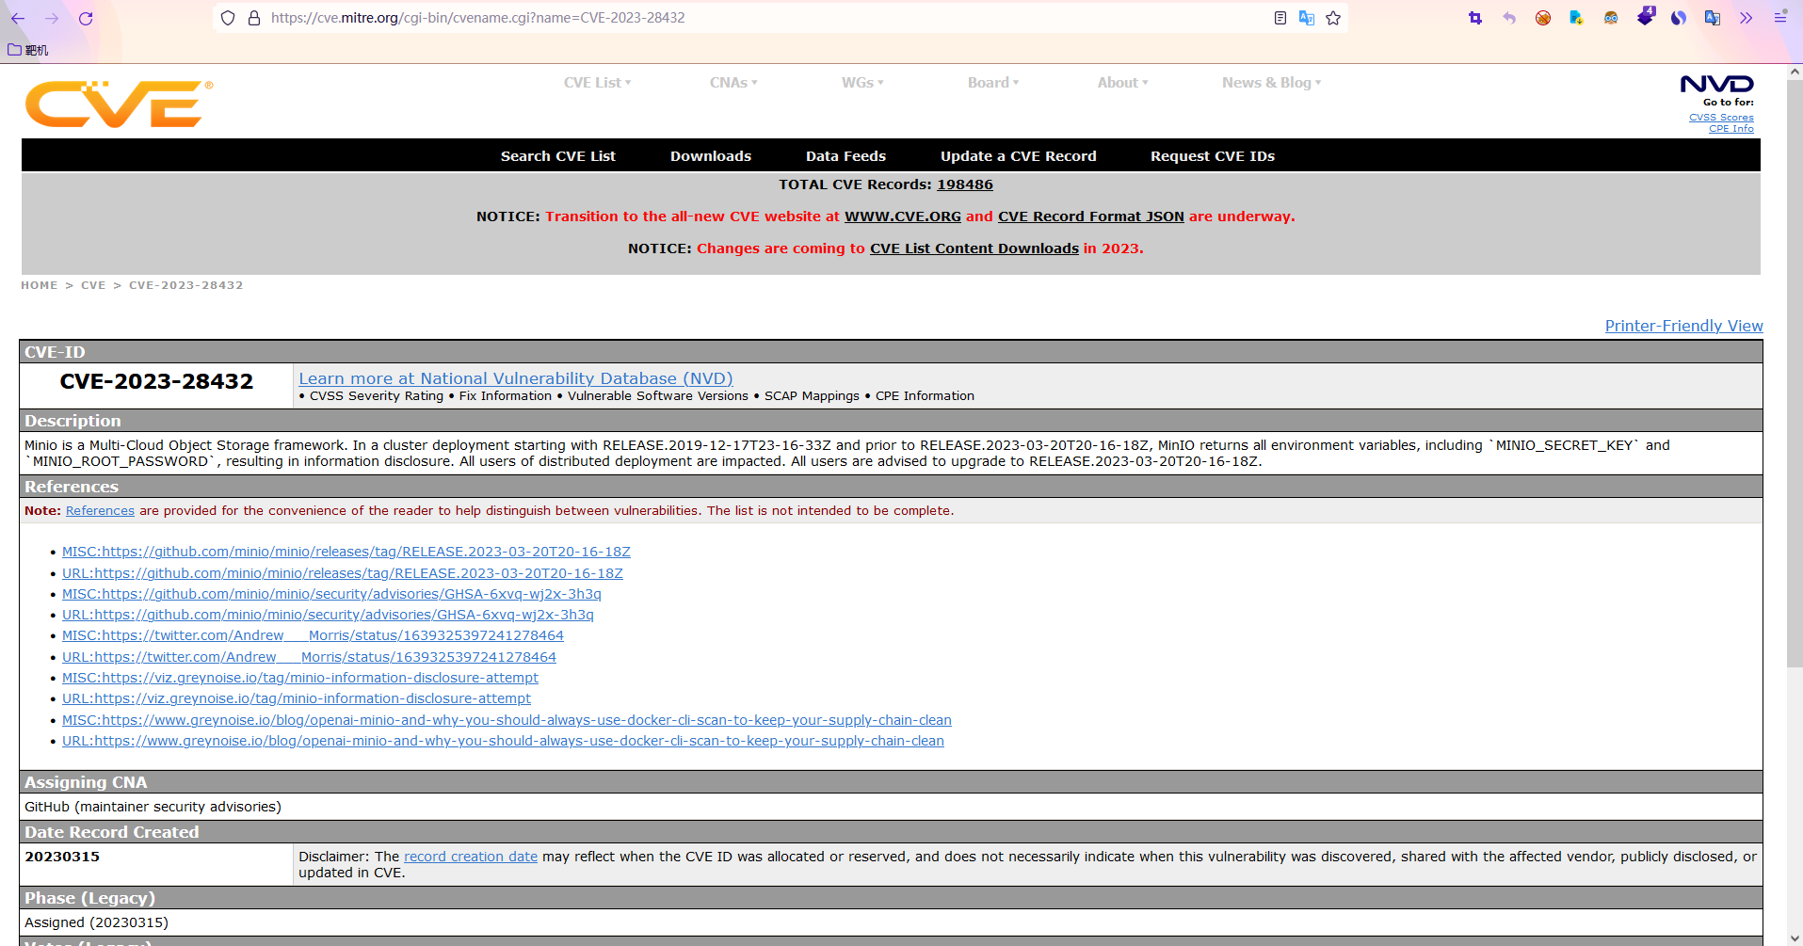Open CVE Record Format JSON link
The height and width of the screenshot is (946, 1803).
[x=1090, y=216]
